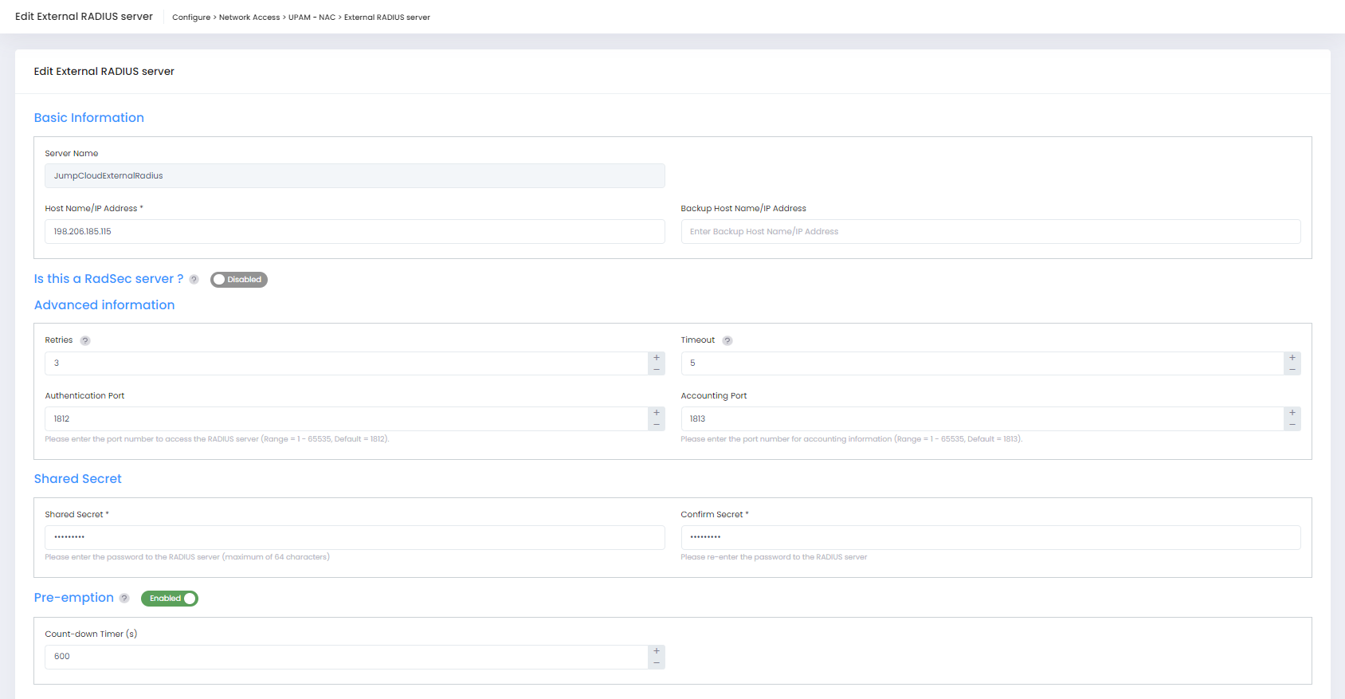Focus the Backup Host Name/IP Address field
The height and width of the screenshot is (699, 1345).
990,232
